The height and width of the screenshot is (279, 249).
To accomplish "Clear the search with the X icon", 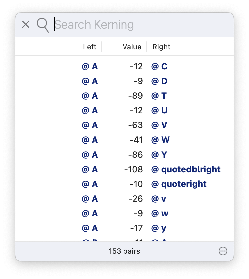I will pos(26,24).
